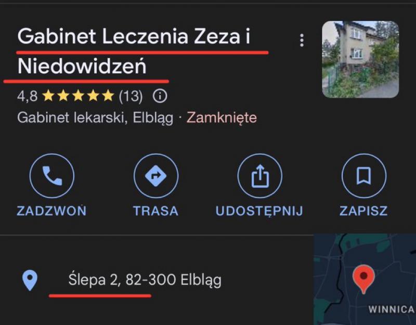Select the UDOSTĘPNIJ label
Screen dimensions: 416x325
click(259, 211)
